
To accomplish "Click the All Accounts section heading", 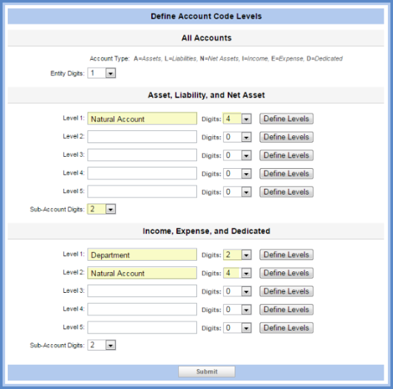I will 207,38.
